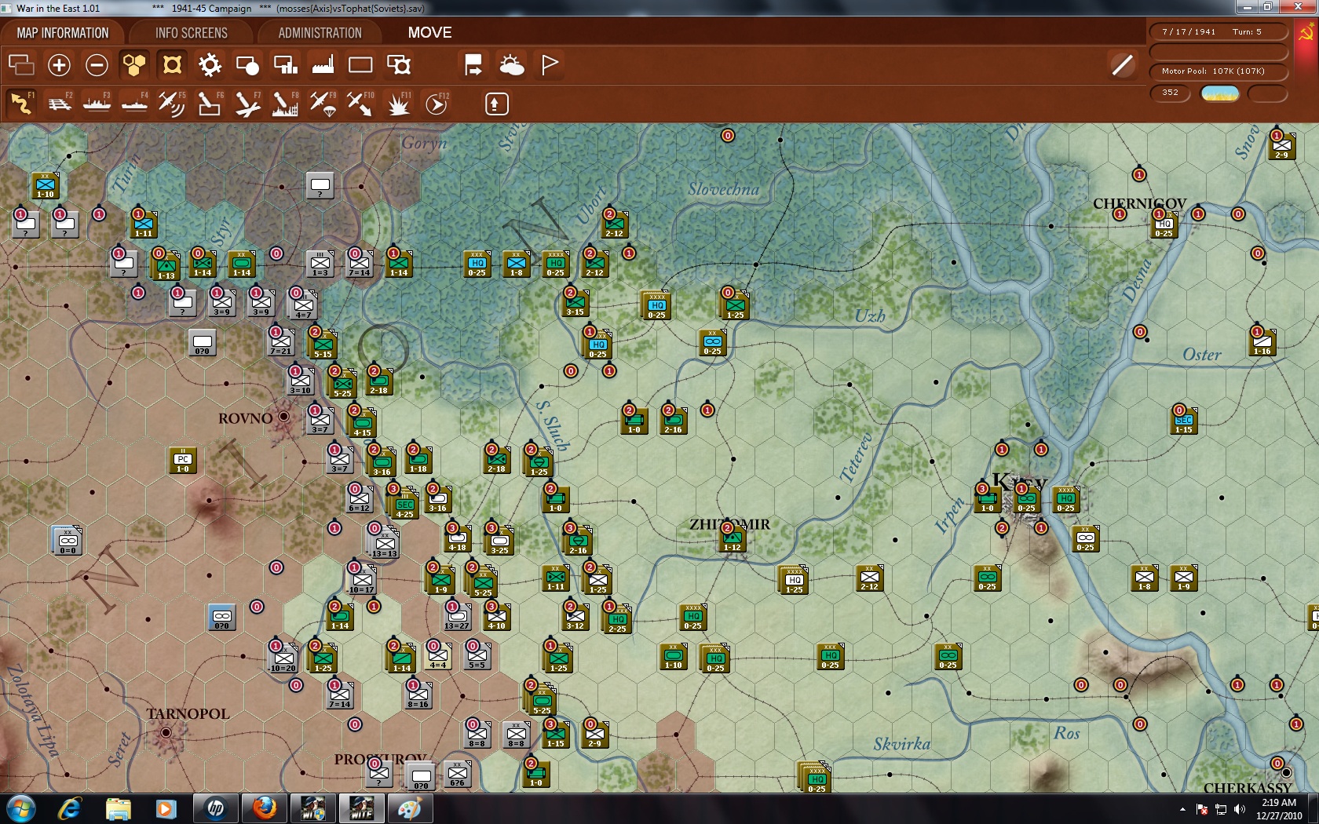Open air reconnaissance mode (F5)
This screenshot has width=1319, height=824.
pyautogui.click(x=172, y=103)
